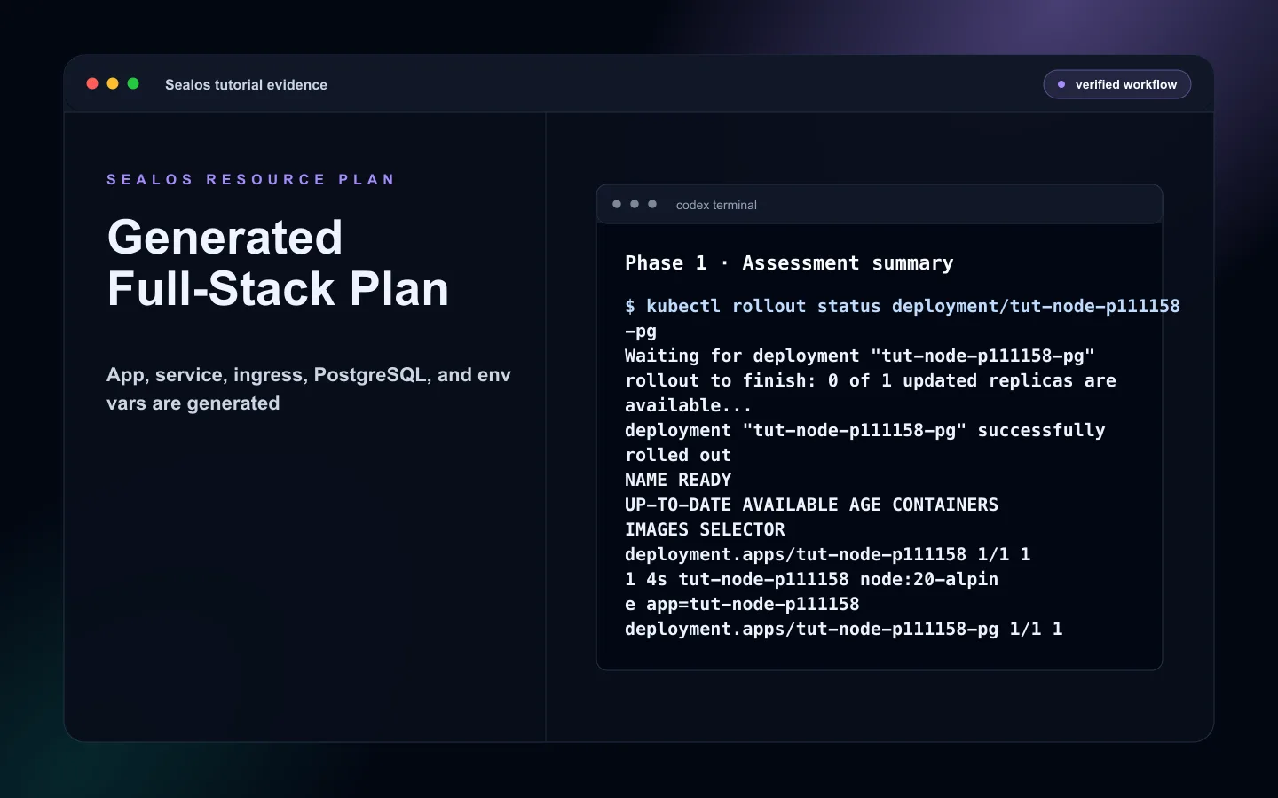Click the deployment.apps/tut-node-p111158 1/1 1 line
Image resolution: width=1278 pixels, height=798 pixels.
(x=827, y=554)
